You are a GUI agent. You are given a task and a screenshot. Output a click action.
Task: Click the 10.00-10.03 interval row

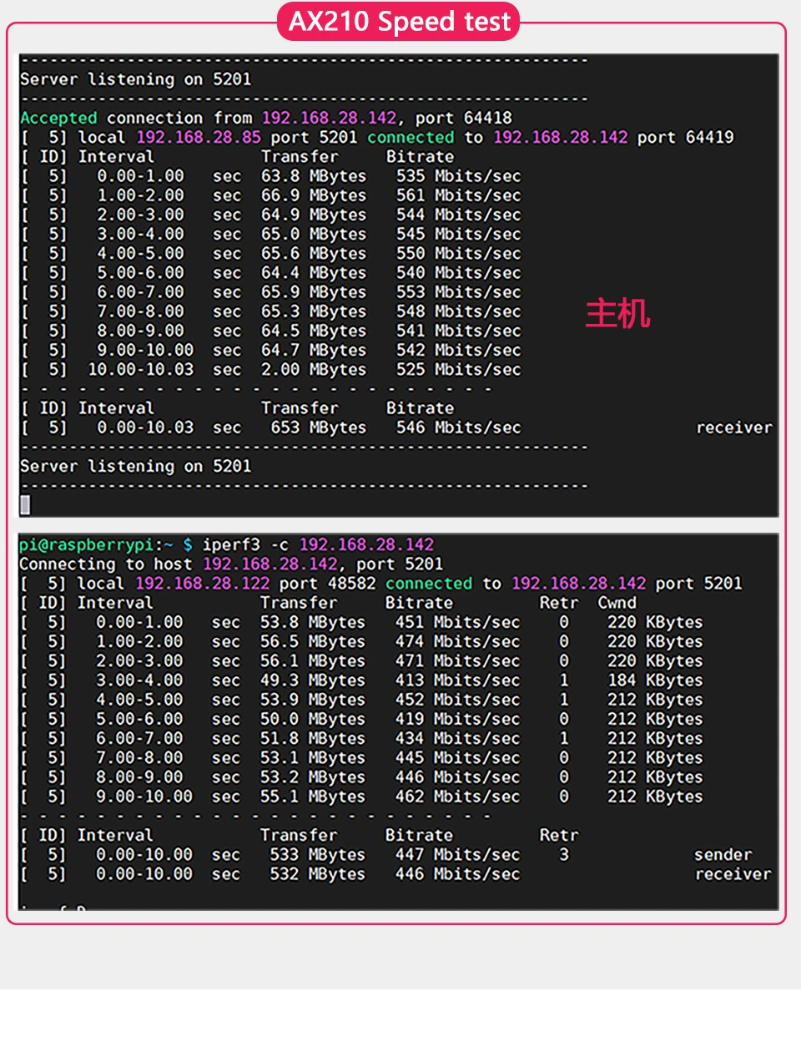click(x=271, y=369)
